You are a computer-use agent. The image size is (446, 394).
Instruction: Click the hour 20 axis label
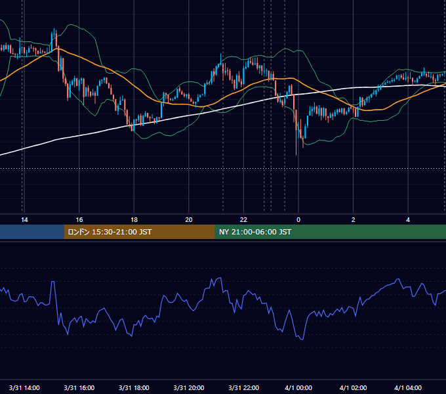click(189, 220)
